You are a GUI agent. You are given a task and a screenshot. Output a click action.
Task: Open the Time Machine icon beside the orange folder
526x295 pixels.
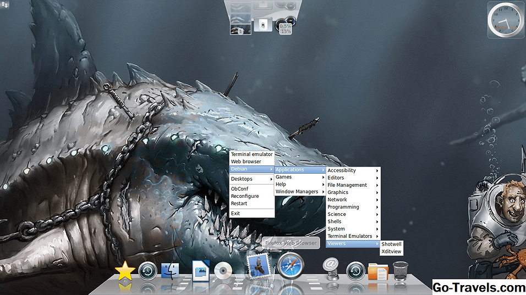(355, 271)
